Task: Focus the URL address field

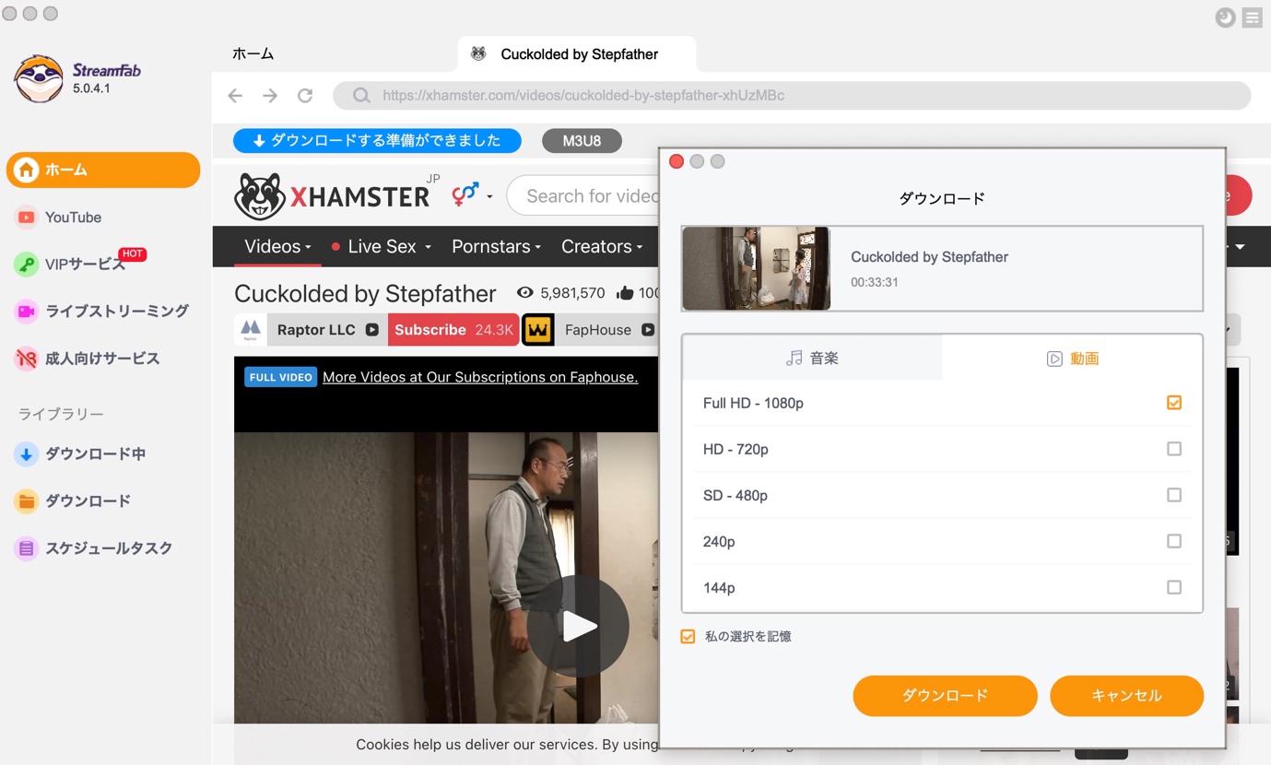Action: point(792,95)
